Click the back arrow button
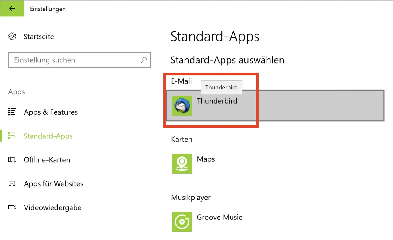 pos(12,9)
